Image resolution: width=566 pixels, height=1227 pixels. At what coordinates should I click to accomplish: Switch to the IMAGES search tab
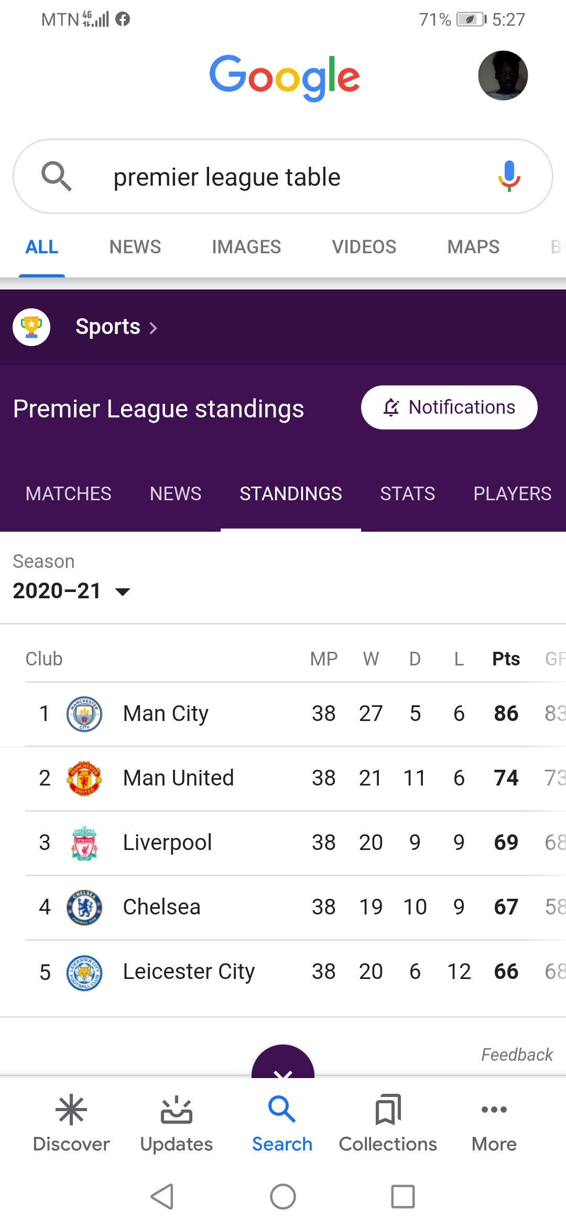click(x=246, y=247)
